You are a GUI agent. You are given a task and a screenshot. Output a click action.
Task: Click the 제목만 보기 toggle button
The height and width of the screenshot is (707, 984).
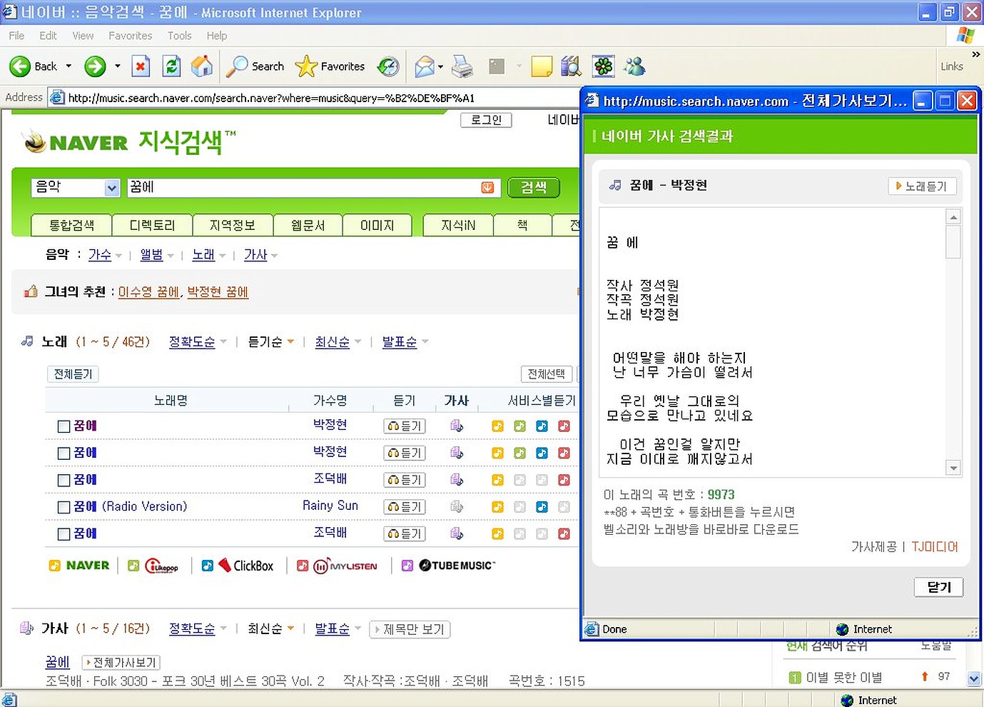pos(410,630)
